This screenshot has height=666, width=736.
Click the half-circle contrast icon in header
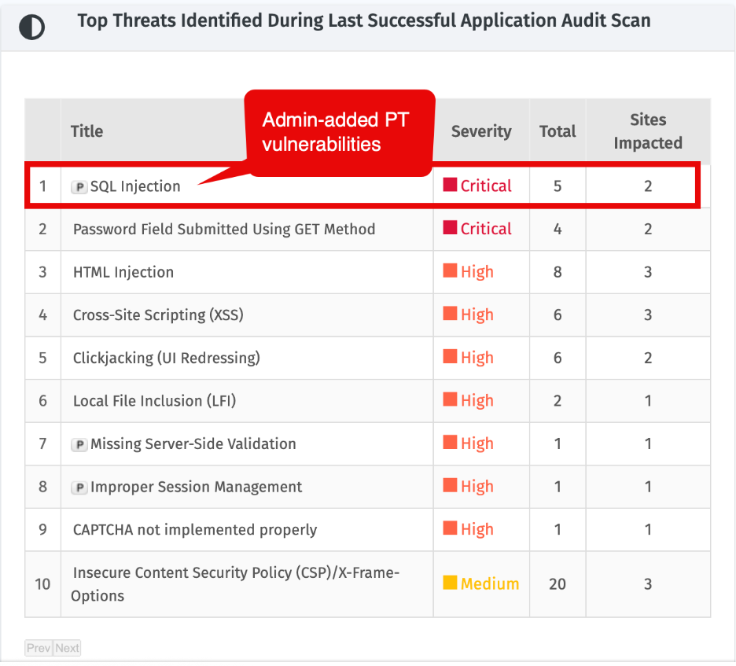coord(31,27)
